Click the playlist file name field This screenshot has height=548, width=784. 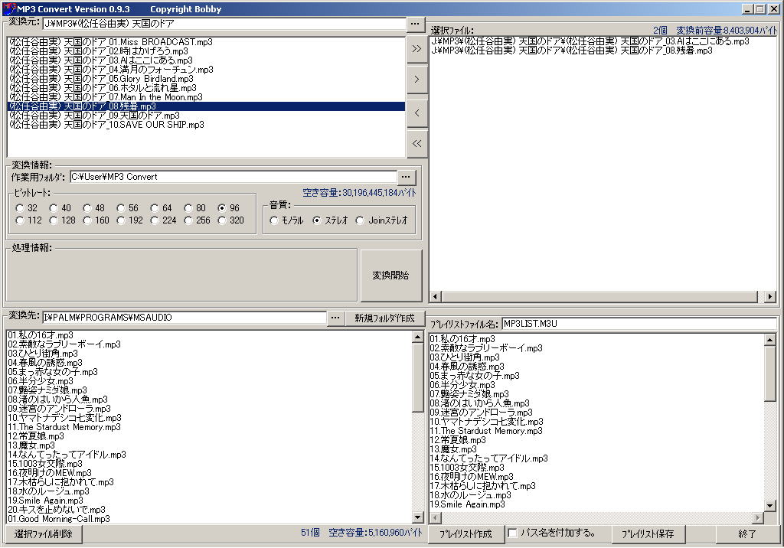638,325
